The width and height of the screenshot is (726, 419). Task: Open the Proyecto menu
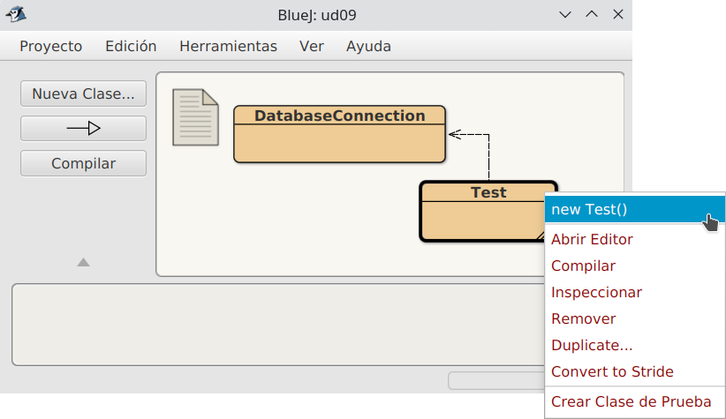pos(51,46)
